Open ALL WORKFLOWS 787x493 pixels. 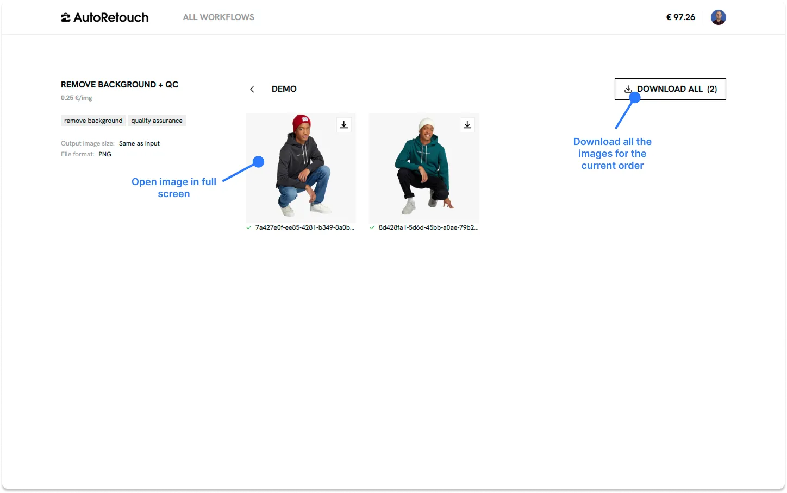point(218,17)
